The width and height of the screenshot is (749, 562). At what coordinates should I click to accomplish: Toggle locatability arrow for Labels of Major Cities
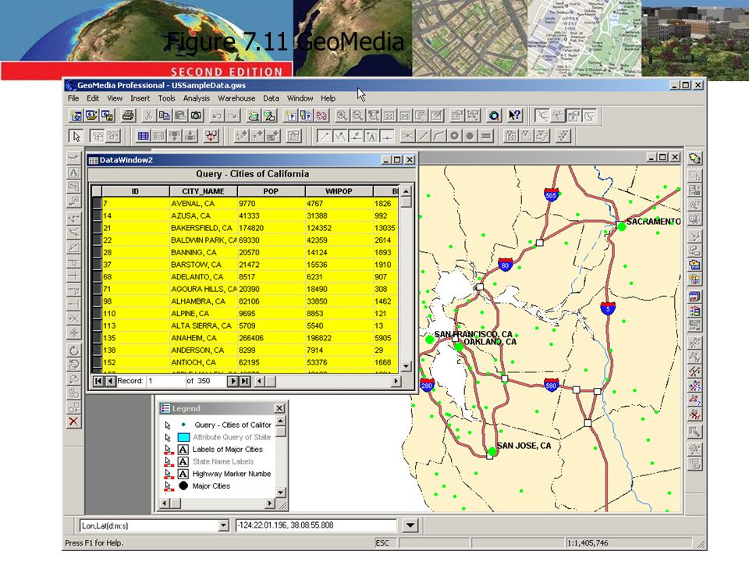coord(168,450)
